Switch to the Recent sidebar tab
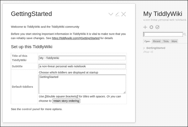 (157, 41)
